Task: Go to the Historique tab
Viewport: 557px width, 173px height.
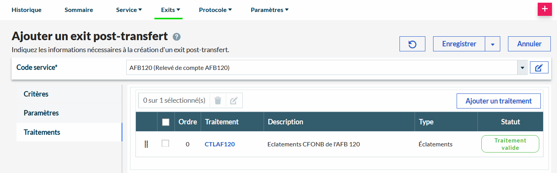Action: [27, 10]
